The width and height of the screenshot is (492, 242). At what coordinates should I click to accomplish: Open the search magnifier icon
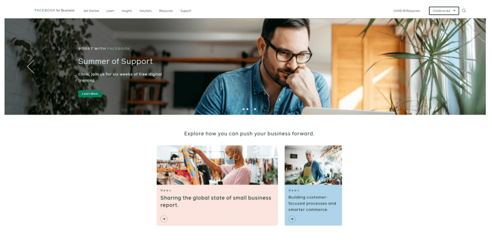tap(464, 10)
